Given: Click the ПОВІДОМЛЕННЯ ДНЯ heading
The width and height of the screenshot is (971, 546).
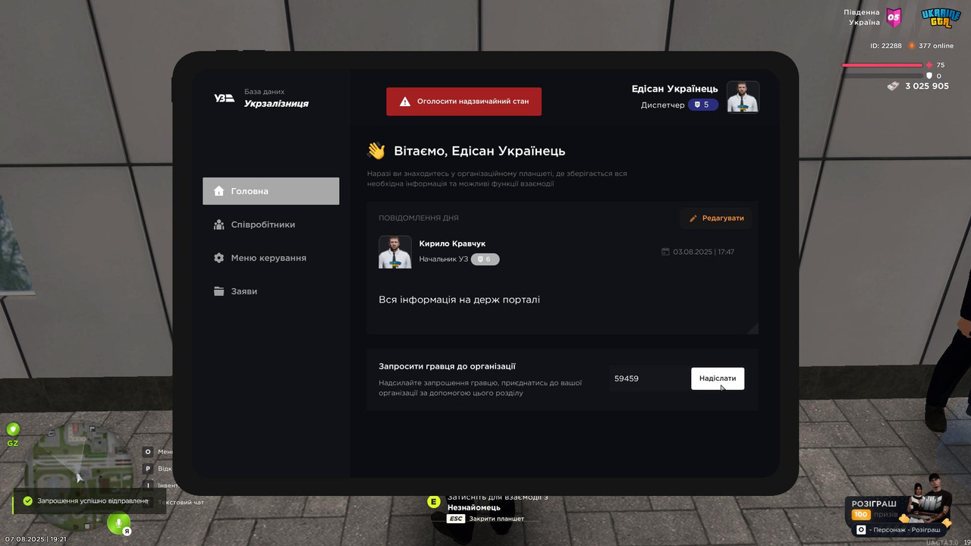Looking at the screenshot, I should click(x=419, y=218).
